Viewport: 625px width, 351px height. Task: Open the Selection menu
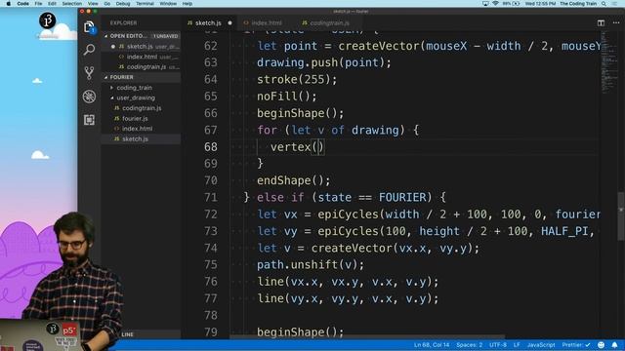[x=71, y=4]
